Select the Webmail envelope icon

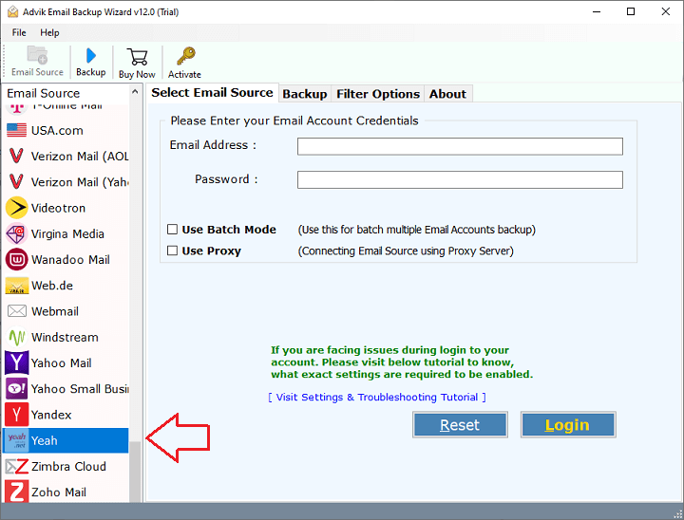point(16,311)
